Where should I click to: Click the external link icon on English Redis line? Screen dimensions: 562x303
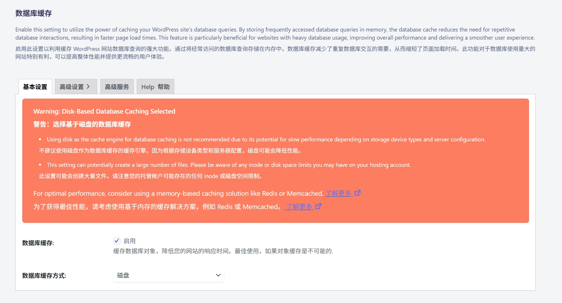point(358,193)
